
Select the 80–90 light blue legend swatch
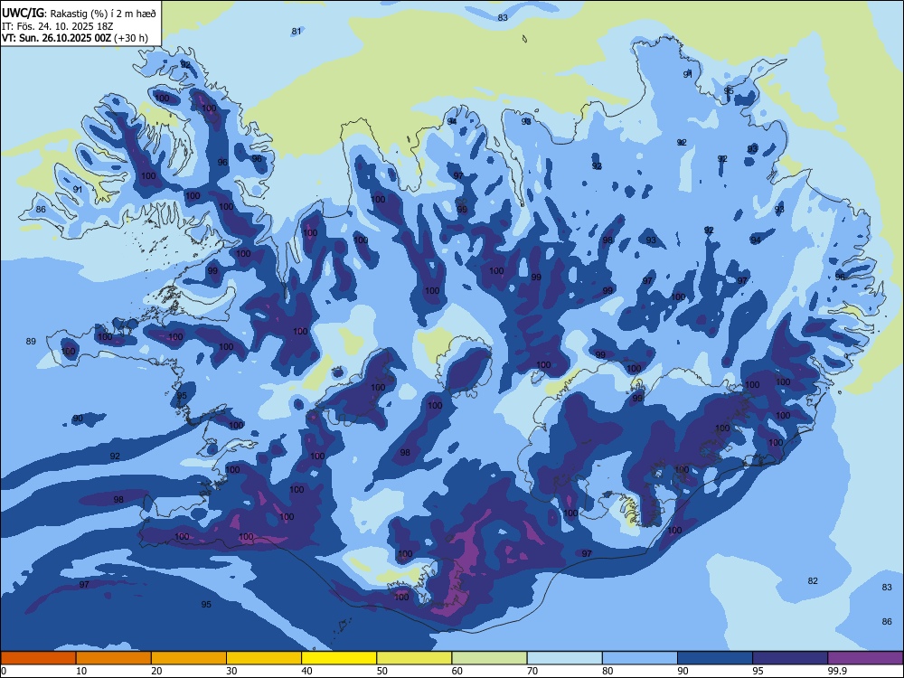pyautogui.click(x=640, y=658)
